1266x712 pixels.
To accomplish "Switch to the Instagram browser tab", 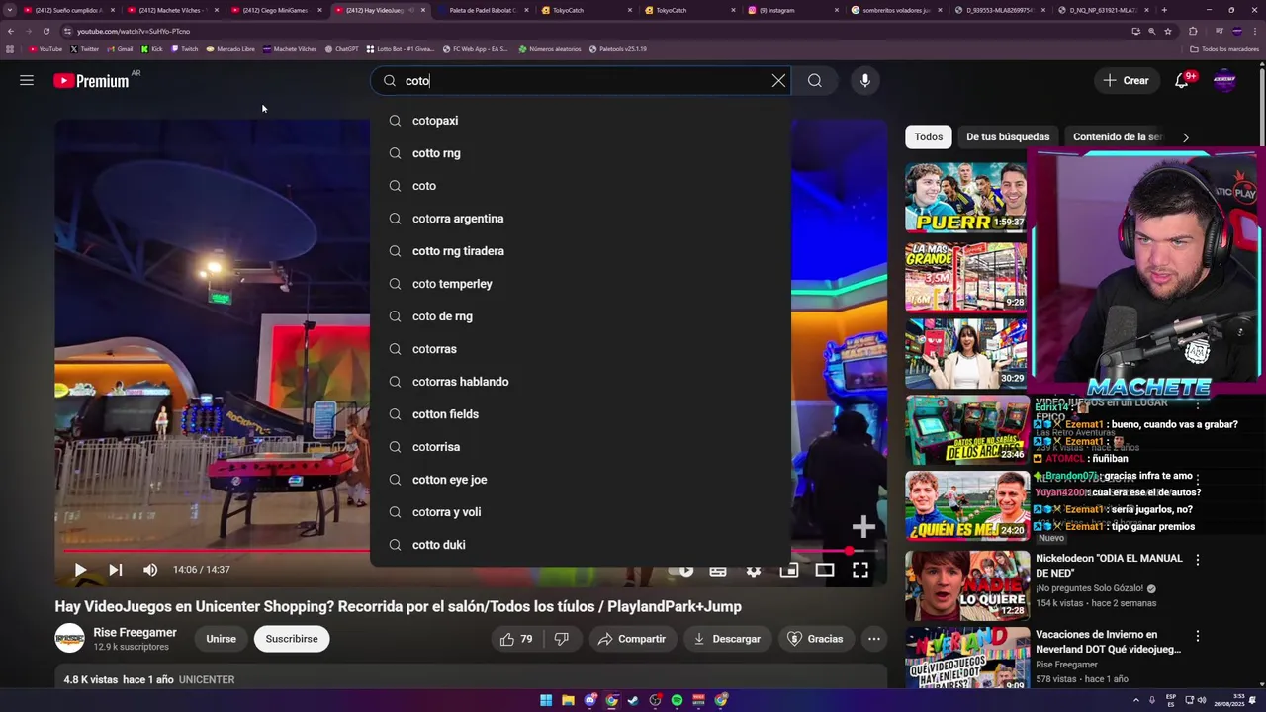I will [x=791, y=10].
